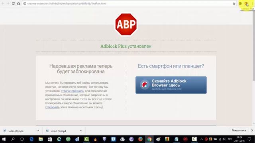Open the Windows Start menu

[x=4, y=139]
